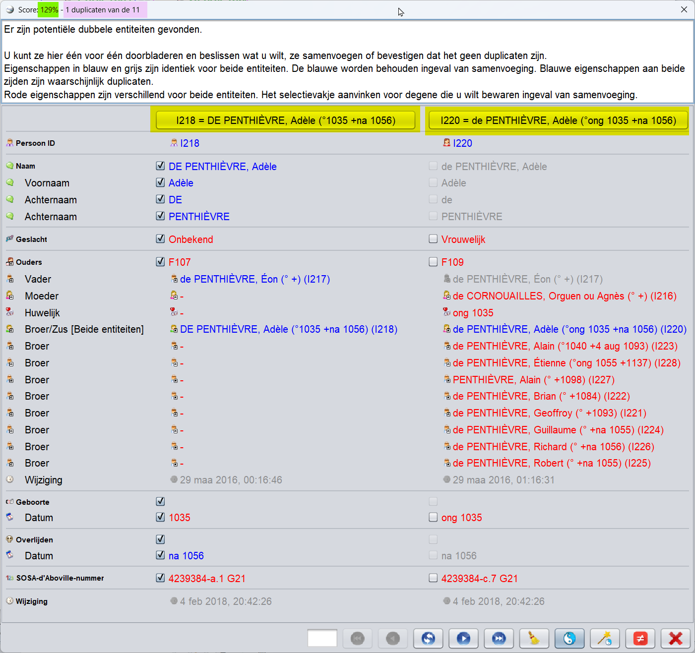
Task: Click brother PENTHIÈVRE, Alain (I227)
Action: [534, 380]
